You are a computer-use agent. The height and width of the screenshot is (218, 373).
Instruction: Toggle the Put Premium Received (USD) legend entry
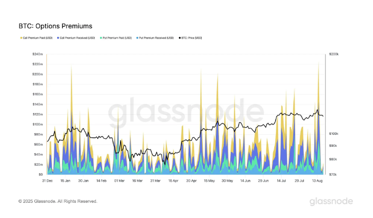155,38
